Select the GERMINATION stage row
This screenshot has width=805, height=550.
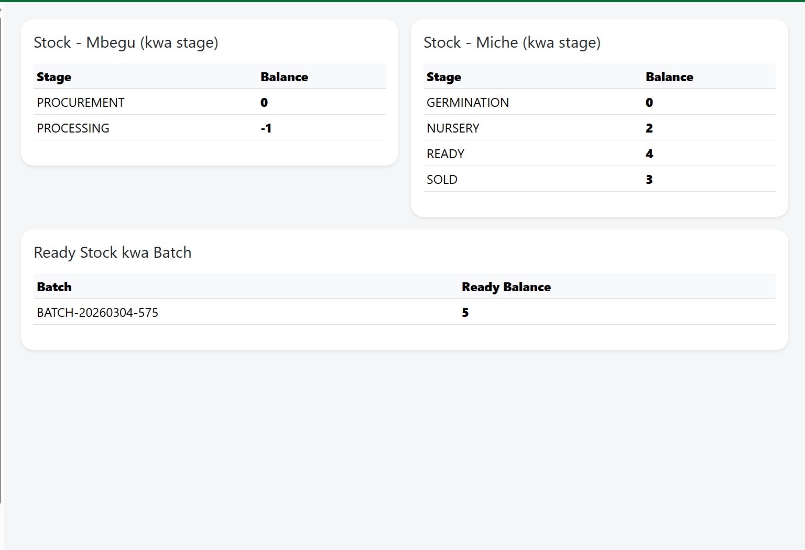pos(467,103)
